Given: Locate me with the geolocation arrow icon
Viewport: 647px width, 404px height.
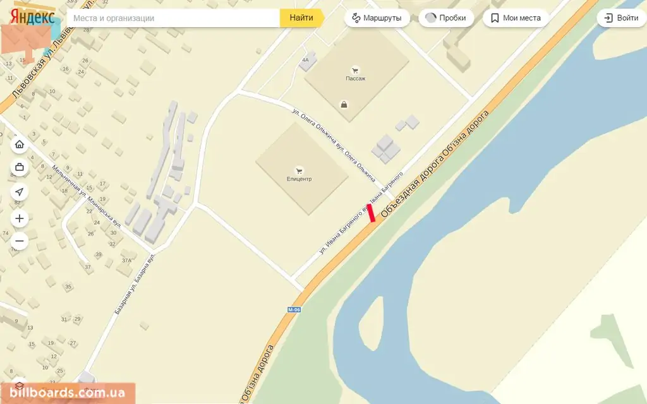Looking at the screenshot, I should pyautogui.click(x=20, y=192).
